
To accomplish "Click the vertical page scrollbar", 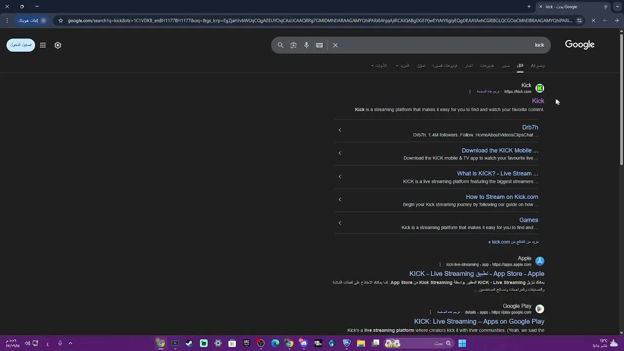I will tap(621, 100).
